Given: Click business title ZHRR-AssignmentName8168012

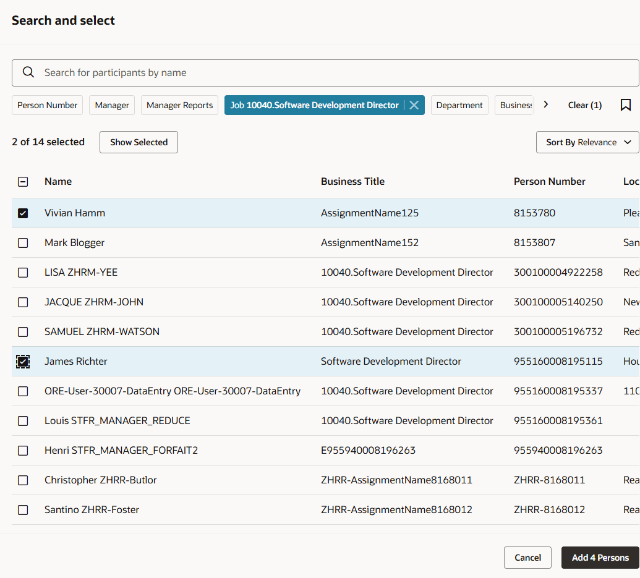Looking at the screenshot, I should [x=396, y=510].
